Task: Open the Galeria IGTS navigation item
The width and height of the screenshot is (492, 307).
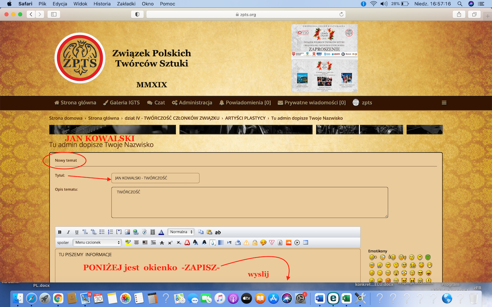Action: pyautogui.click(x=121, y=103)
